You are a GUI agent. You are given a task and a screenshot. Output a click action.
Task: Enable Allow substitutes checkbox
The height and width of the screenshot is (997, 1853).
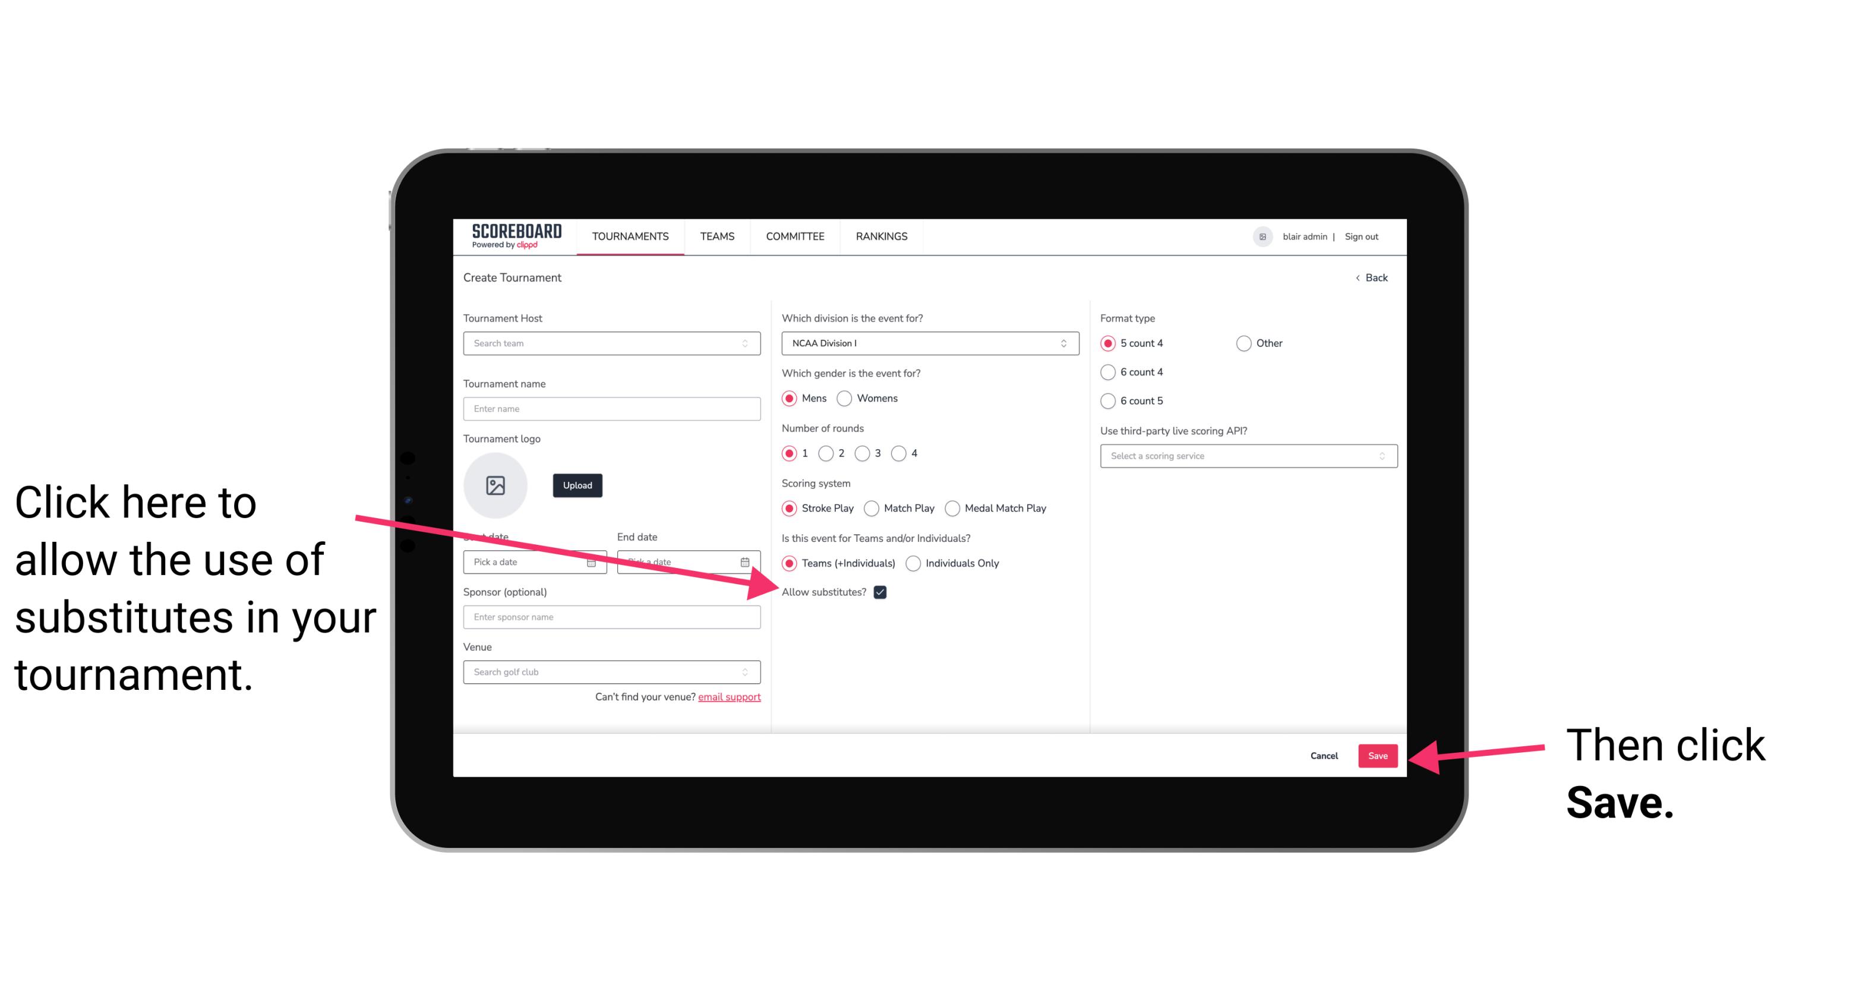(881, 592)
